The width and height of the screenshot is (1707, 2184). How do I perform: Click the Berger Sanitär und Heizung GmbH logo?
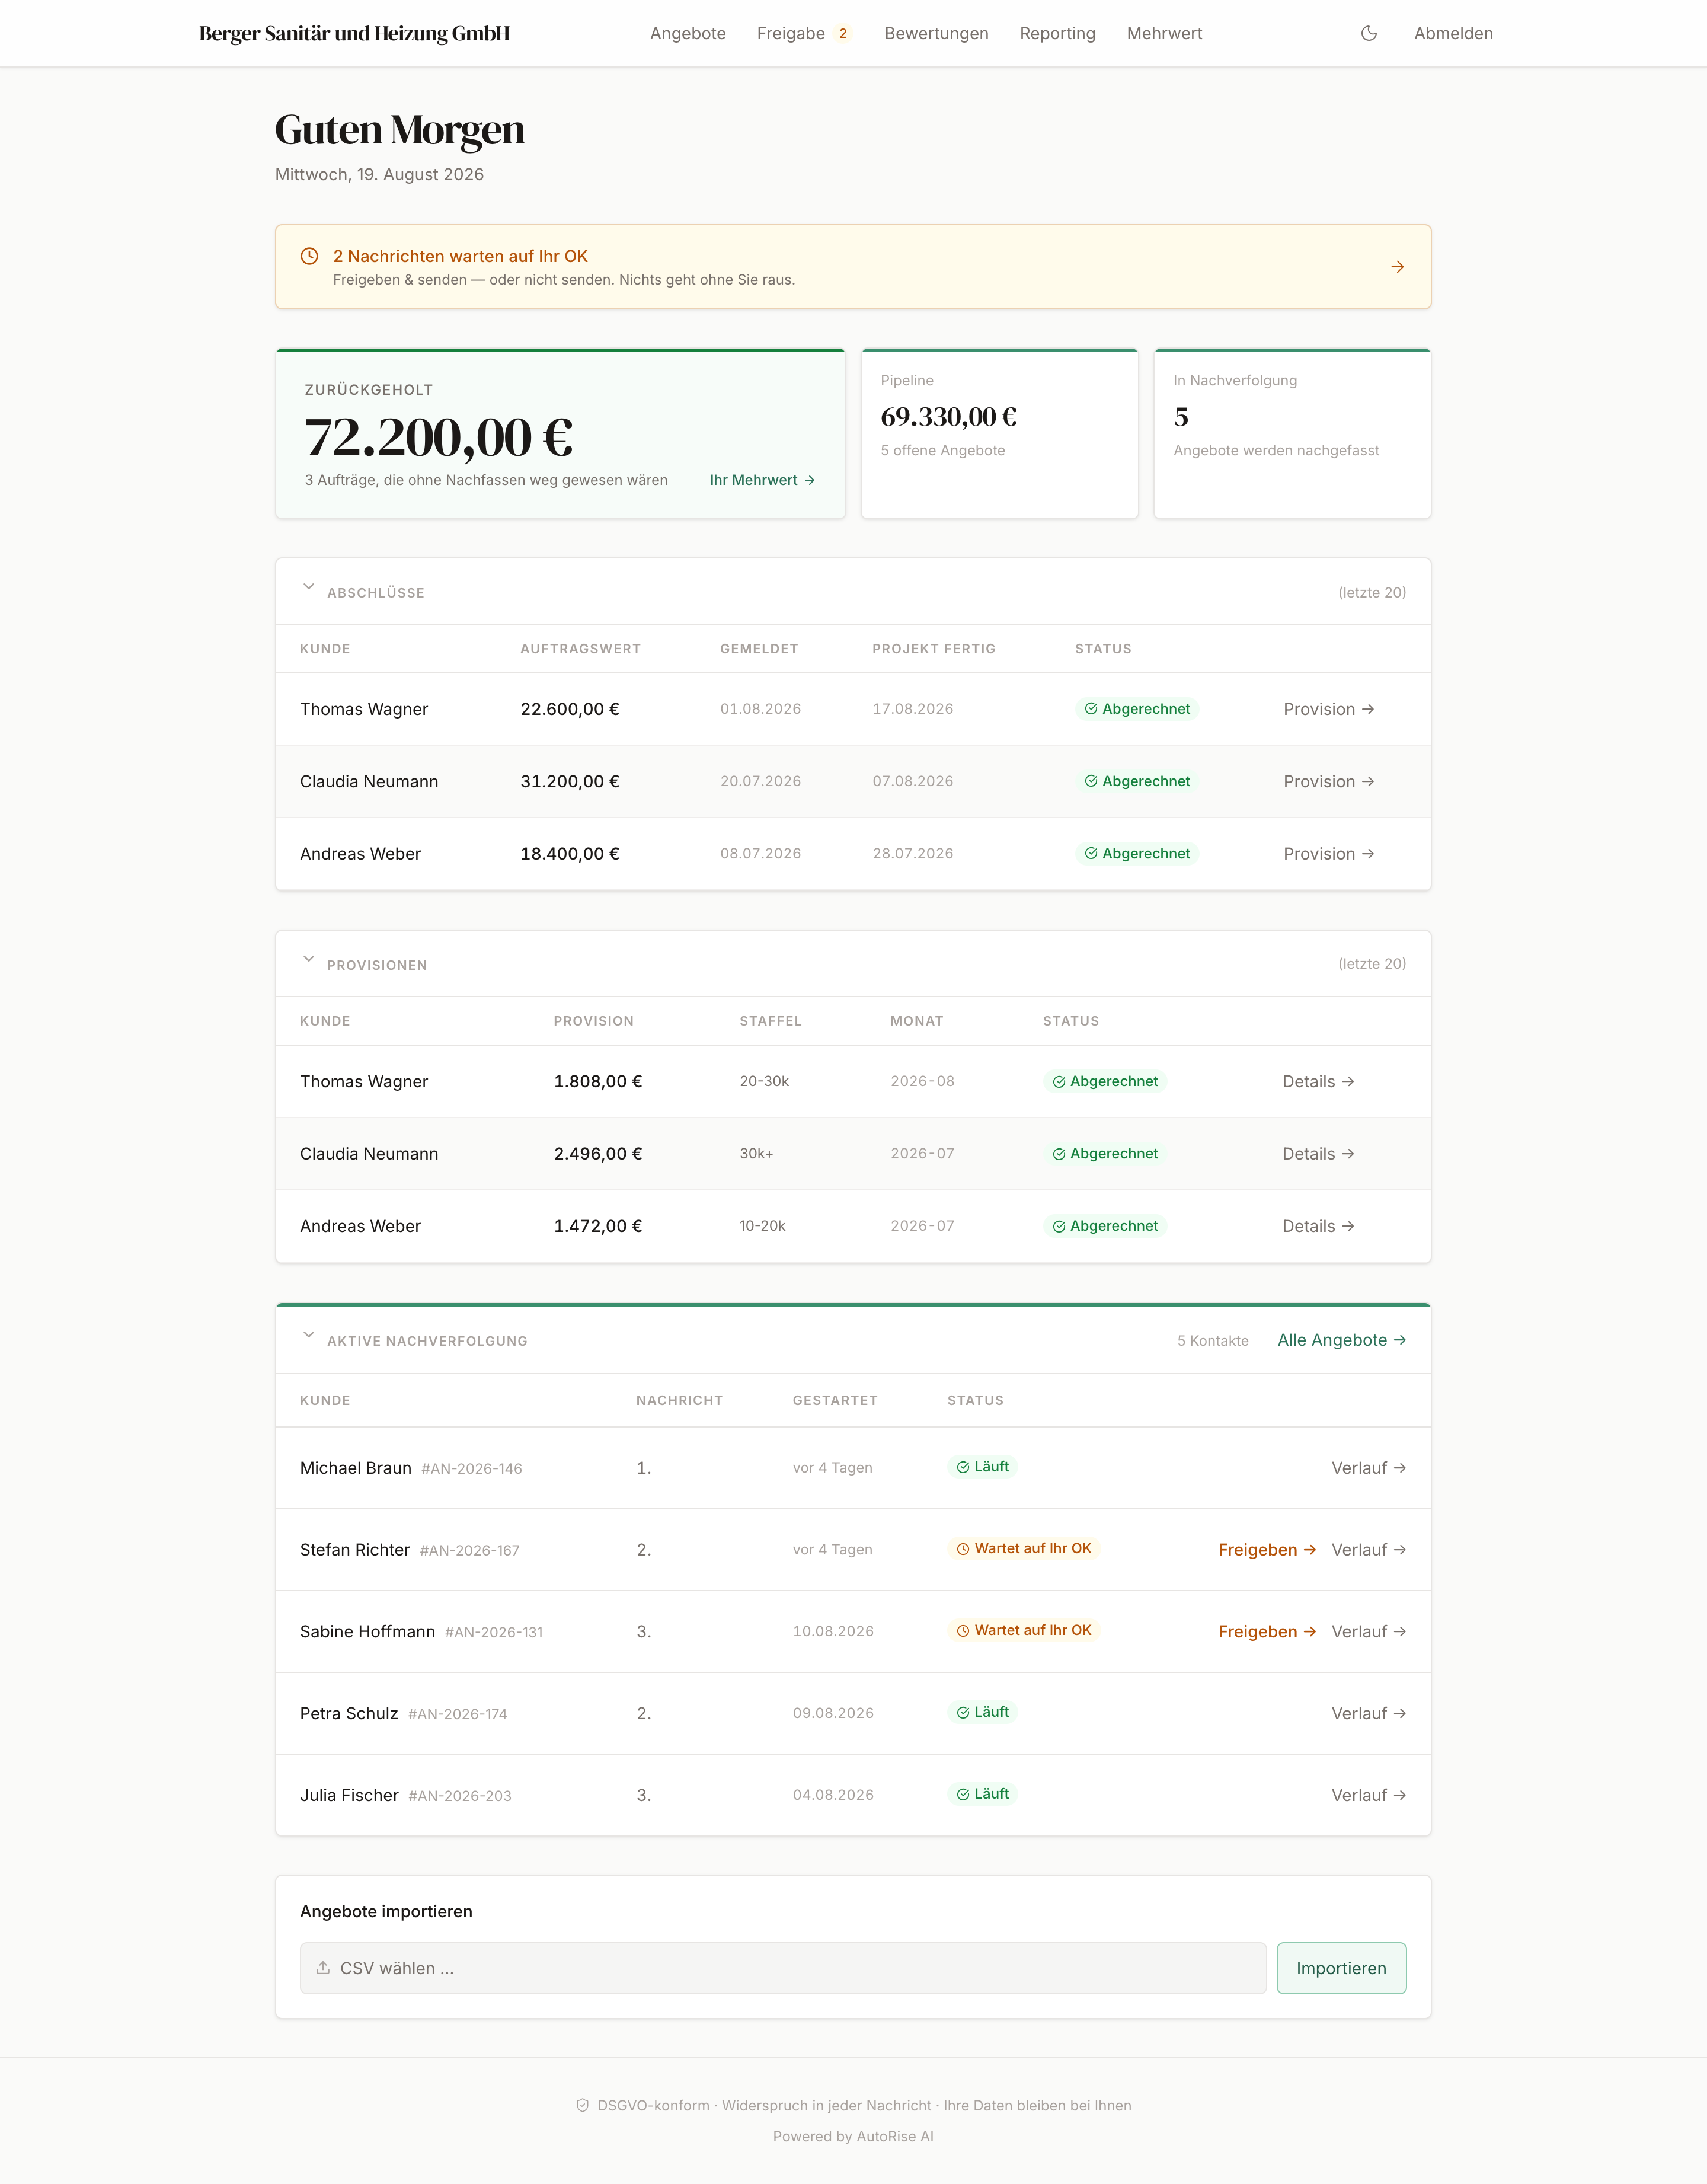pyautogui.click(x=354, y=33)
